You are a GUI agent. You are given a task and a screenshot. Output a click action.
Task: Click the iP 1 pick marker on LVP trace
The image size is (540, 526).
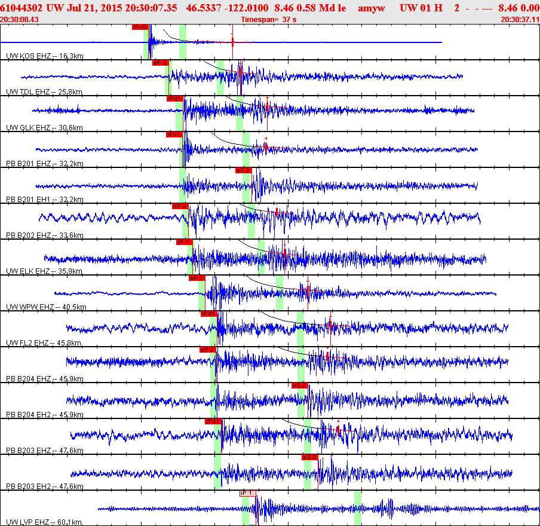coord(248,493)
